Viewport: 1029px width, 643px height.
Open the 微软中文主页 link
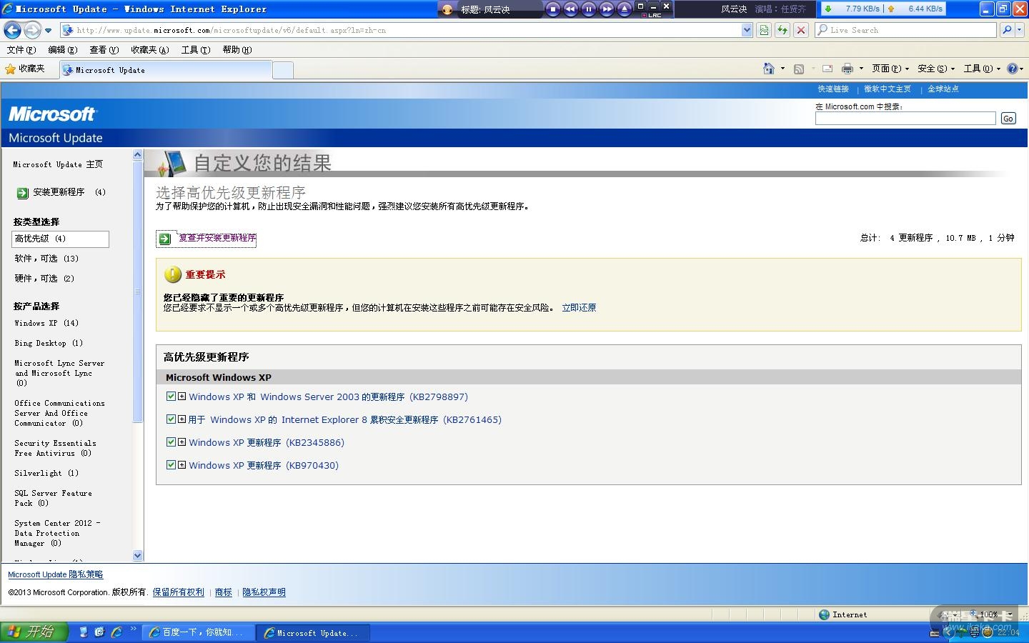[888, 89]
